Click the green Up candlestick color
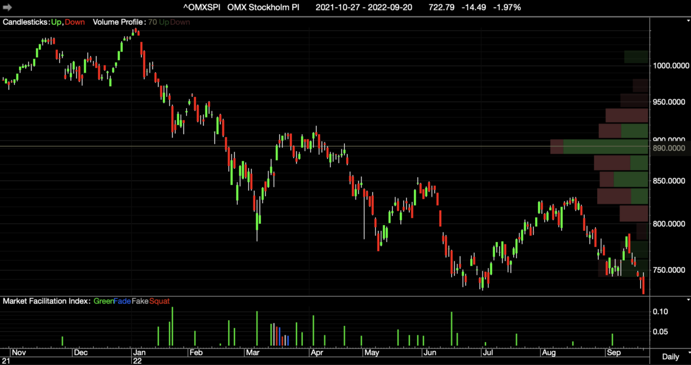The image size is (691, 365). (57, 22)
